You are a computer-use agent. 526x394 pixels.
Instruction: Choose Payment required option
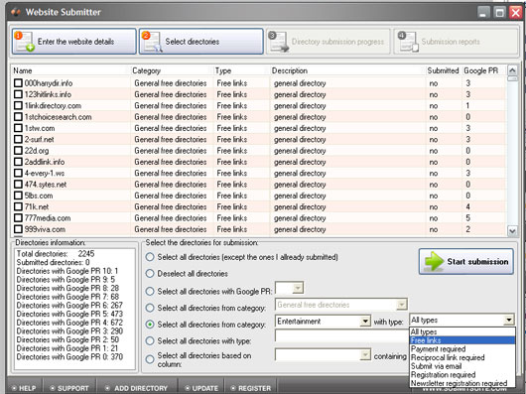click(x=462, y=348)
